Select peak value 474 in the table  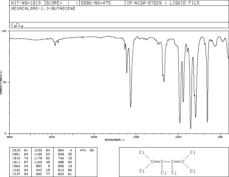[x=83, y=150]
